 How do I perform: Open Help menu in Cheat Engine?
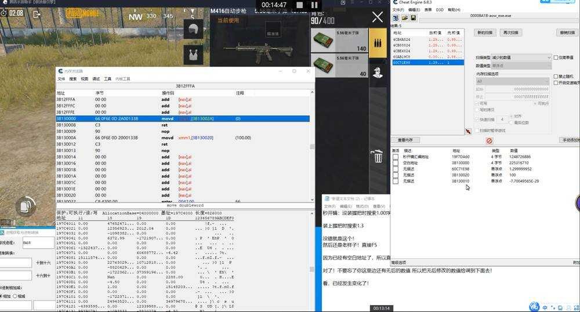[x=454, y=10]
